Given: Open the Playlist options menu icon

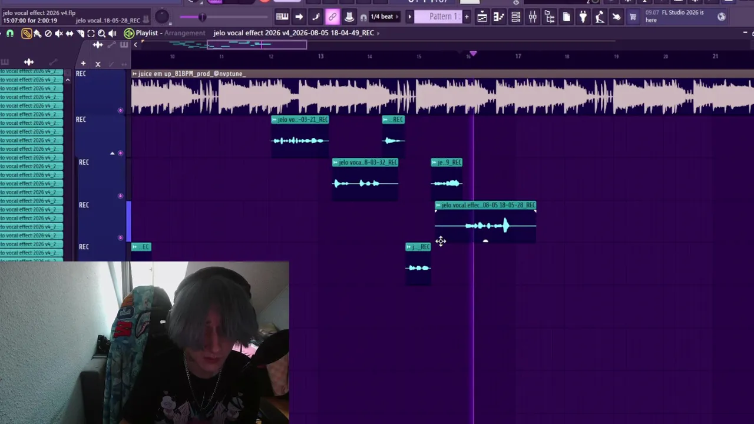Looking at the screenshot, I should point(128,33).
